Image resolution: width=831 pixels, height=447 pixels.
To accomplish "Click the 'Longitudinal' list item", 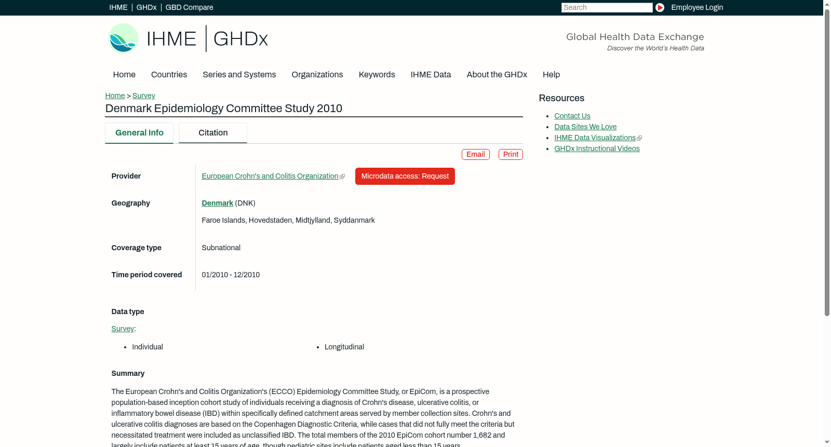I will [x=344, y=347].
